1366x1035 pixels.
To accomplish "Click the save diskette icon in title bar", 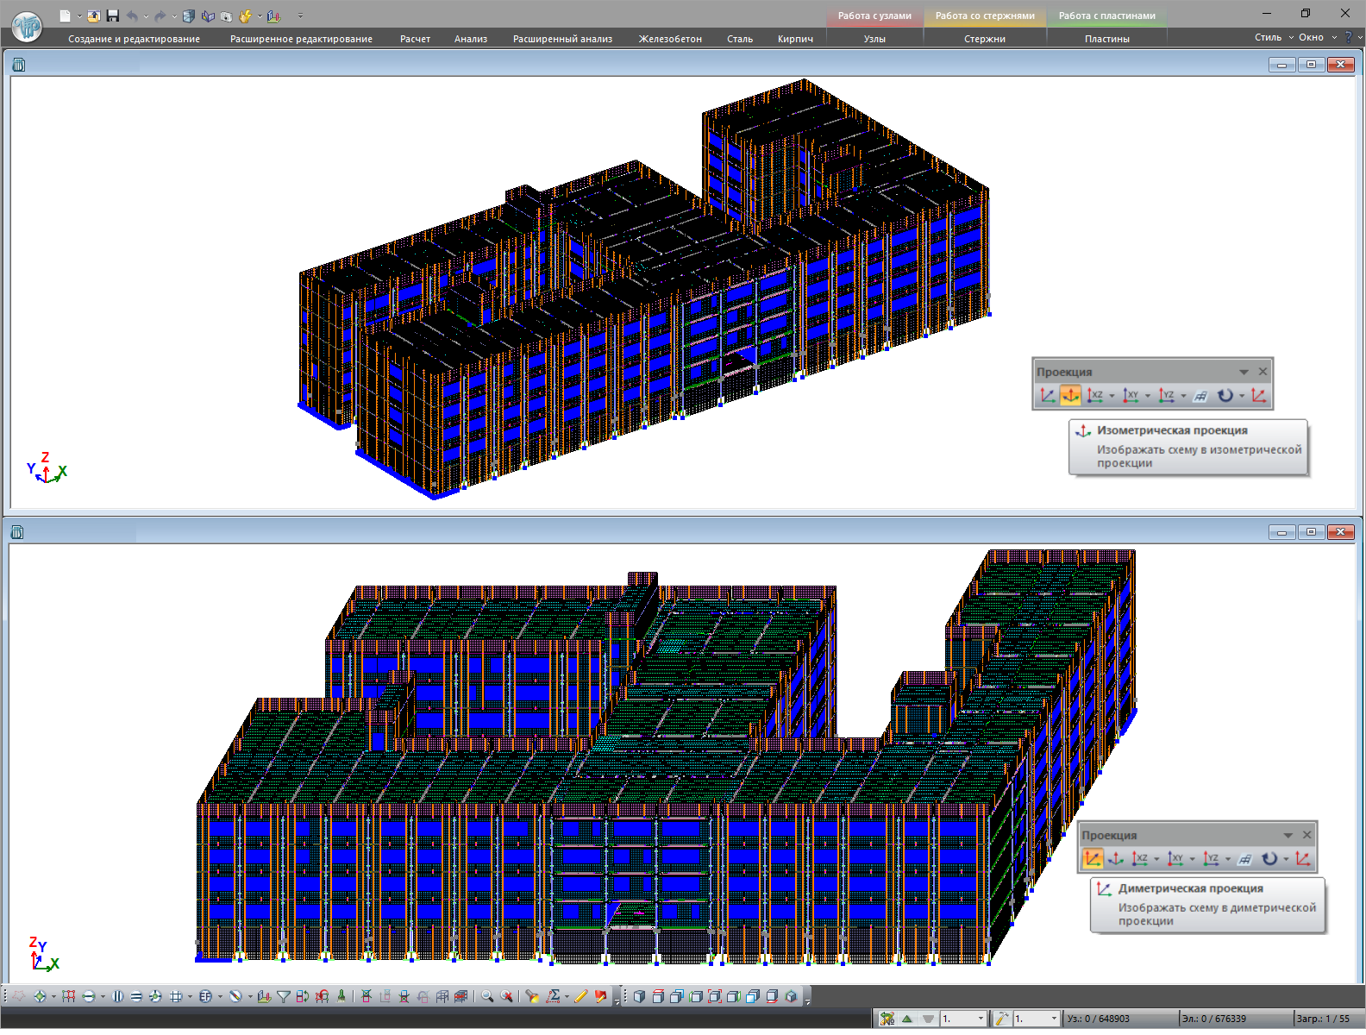I will (x=113, y=16).
